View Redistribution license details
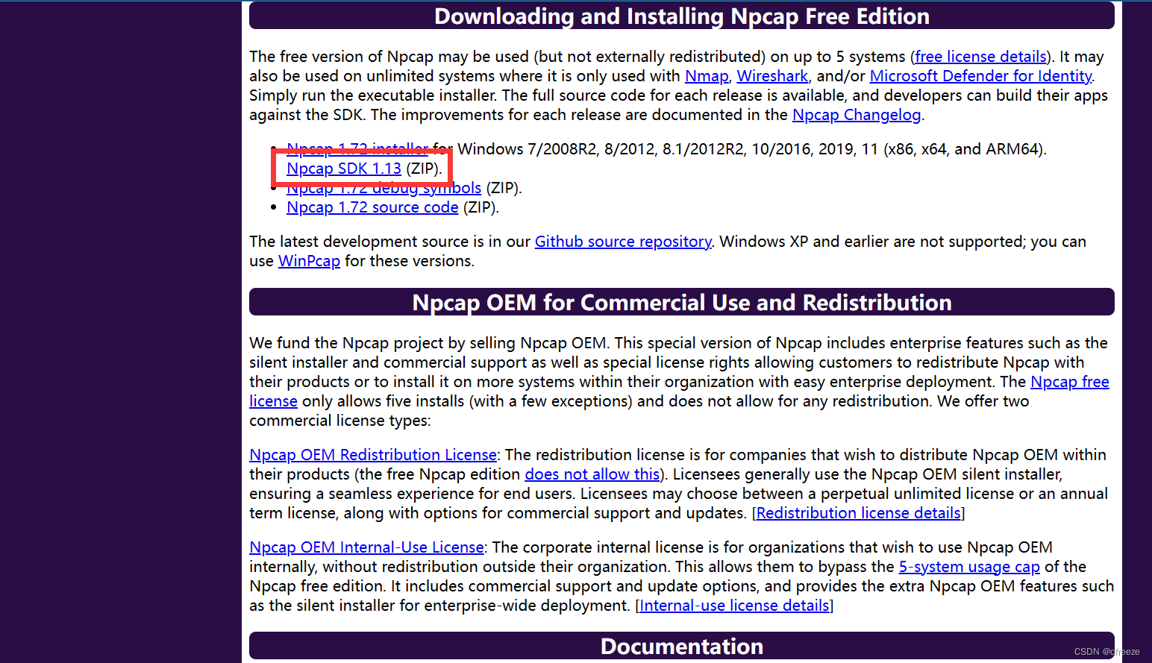 (857, 512)
